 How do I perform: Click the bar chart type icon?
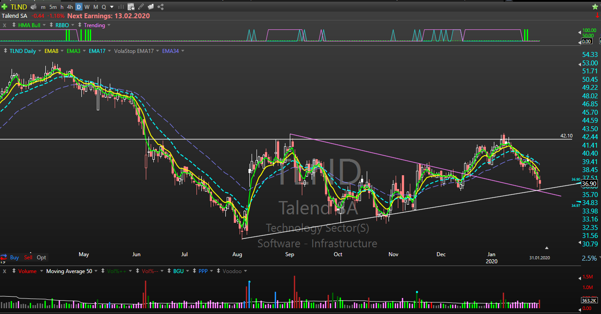pos(121,7)
